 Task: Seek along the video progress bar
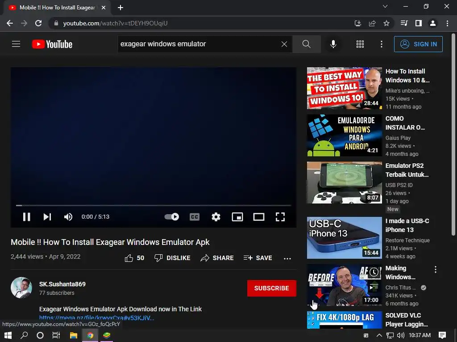coord(154,205)
